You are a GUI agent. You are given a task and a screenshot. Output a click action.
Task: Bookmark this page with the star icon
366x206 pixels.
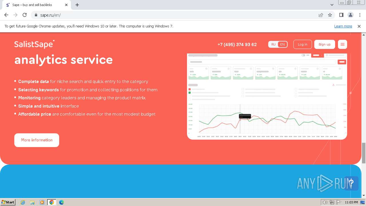pos(330,15)
